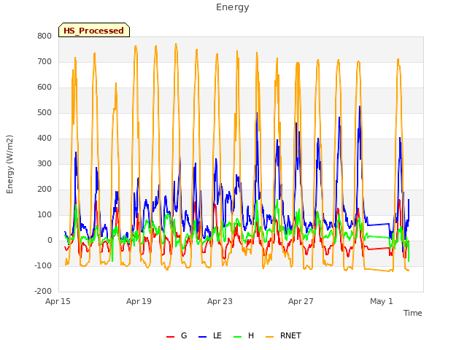Viewport: 467px width, 350px height.
Task: Click the green H legend swatch
Action: pyautogui.click(x=237, y=337)
